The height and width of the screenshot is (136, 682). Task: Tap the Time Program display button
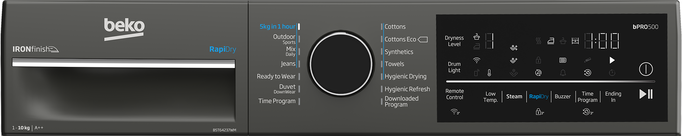[x=588, y=97]
